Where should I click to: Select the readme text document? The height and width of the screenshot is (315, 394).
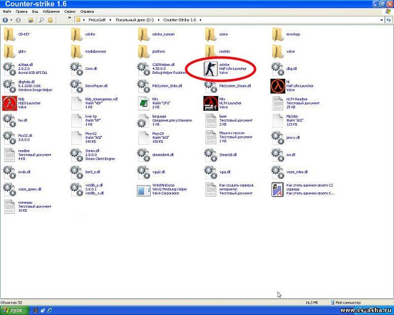(x=10, y=155)
